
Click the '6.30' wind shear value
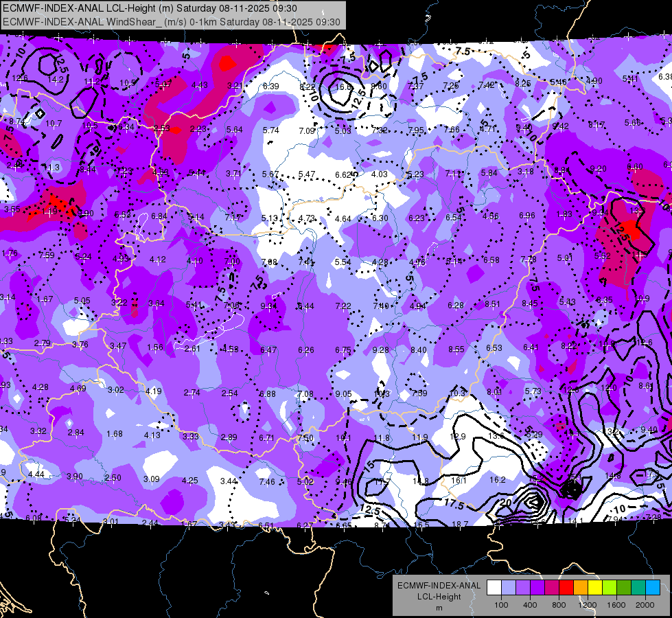click(x=380, y=218)
